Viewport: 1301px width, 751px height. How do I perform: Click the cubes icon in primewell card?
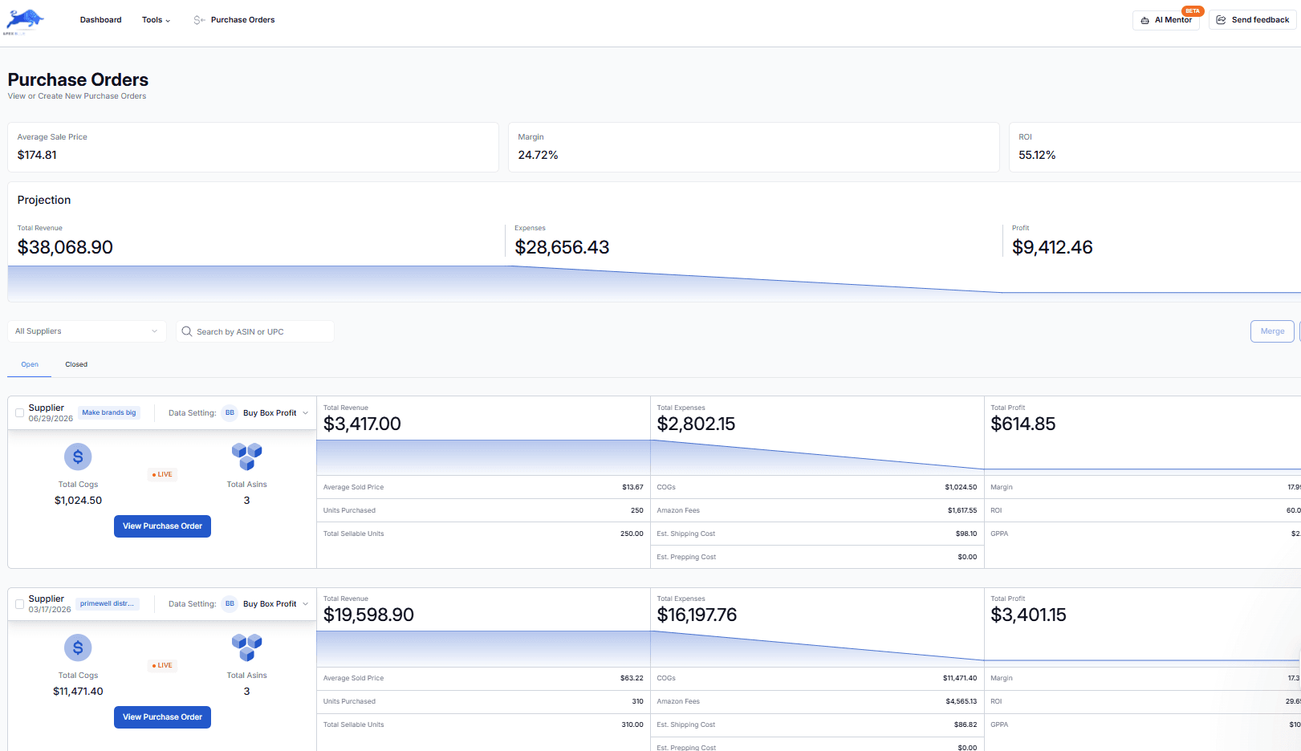click(247, 647)
